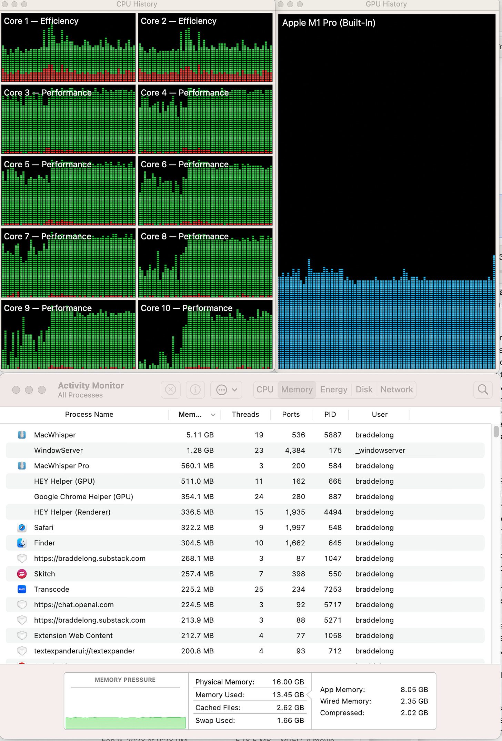Click the Safari compass icon
This screenshot has height=741, width=502.
click(22, 527)
